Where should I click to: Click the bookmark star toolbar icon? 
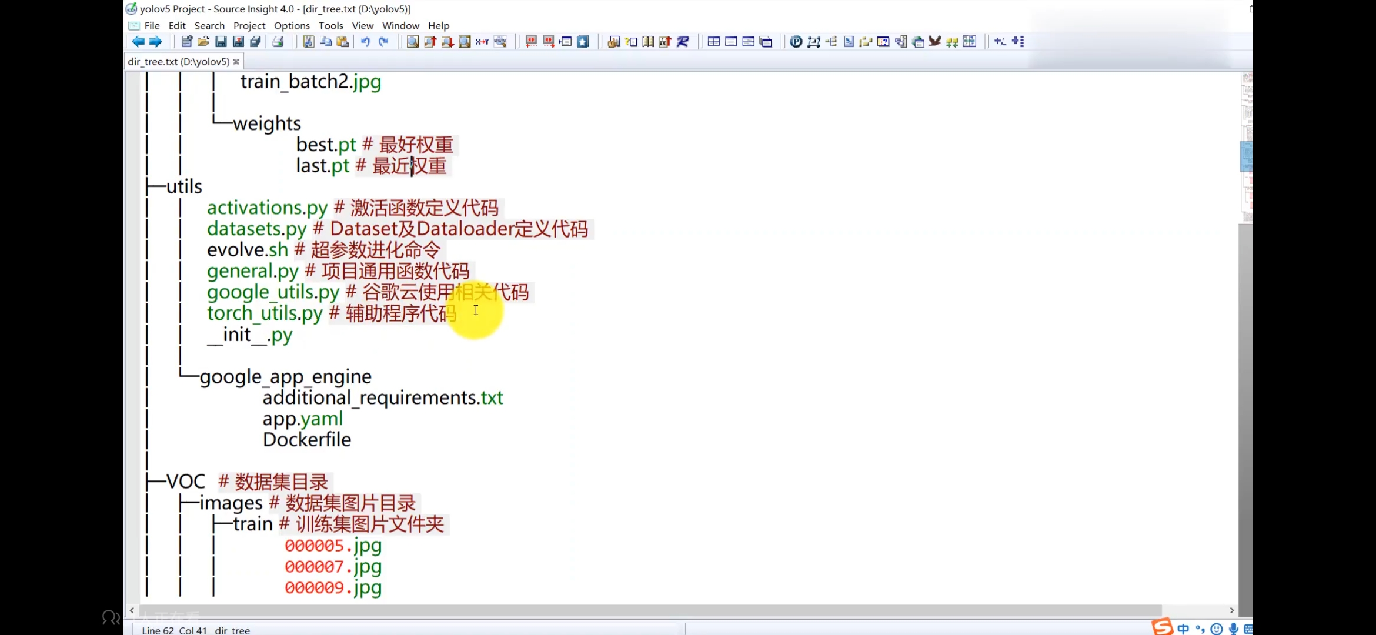click(x=583, y=41)
